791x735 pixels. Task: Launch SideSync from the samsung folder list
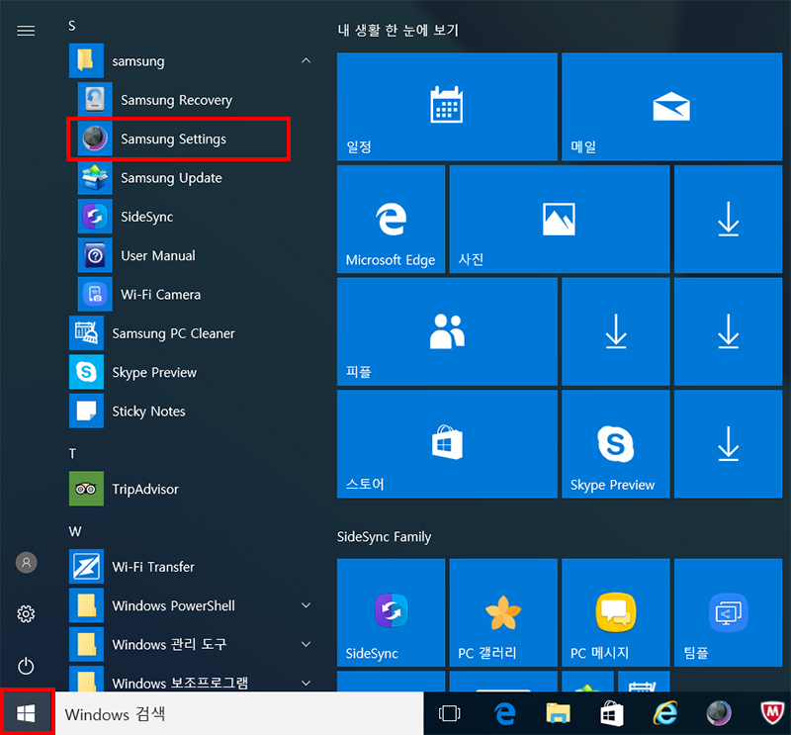(x=194, y=217)
